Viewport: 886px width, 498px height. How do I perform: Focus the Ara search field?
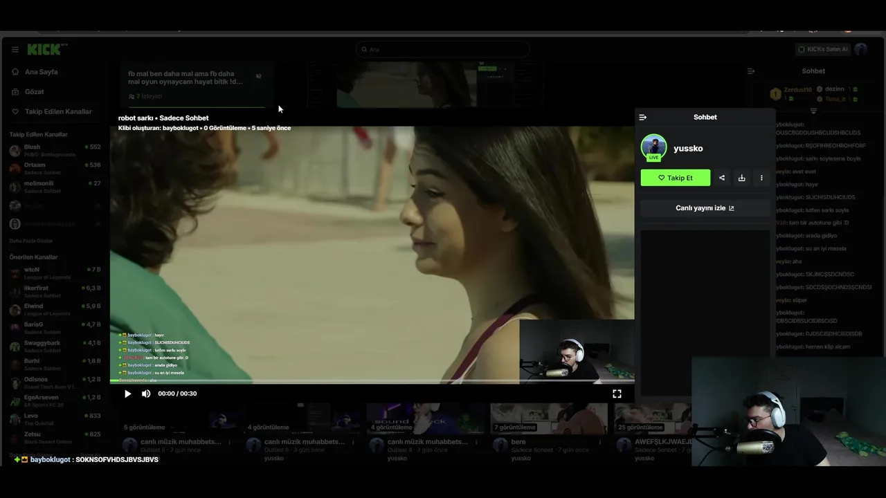(x=443, y=49)
